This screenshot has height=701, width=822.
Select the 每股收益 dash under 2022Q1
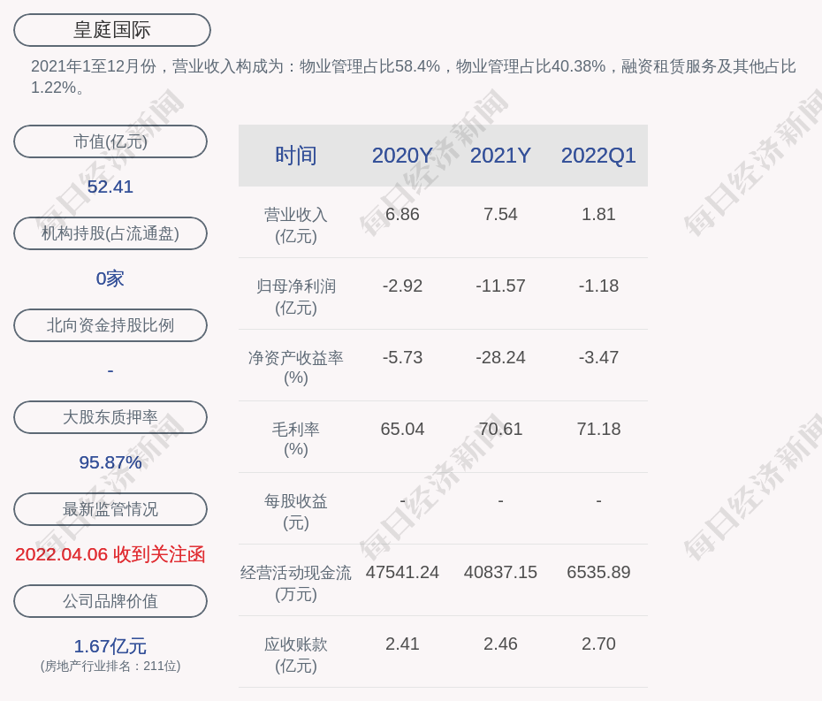point(598,501)
